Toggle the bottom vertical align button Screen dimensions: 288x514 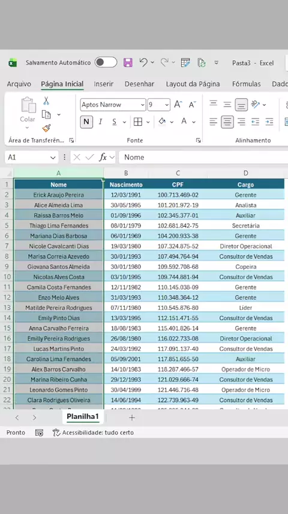[241, 105]
